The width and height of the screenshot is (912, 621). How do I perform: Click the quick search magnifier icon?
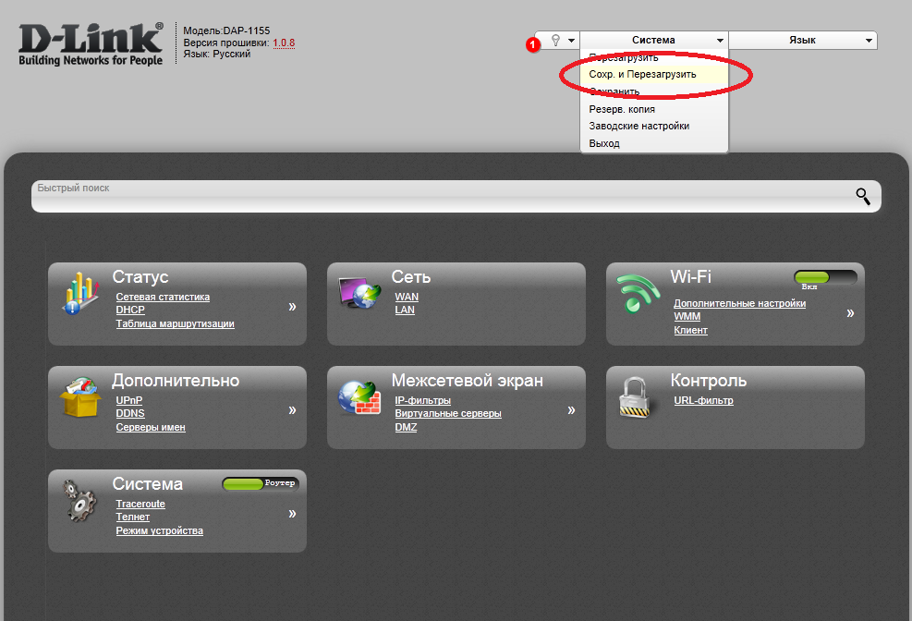pos(863,196)
